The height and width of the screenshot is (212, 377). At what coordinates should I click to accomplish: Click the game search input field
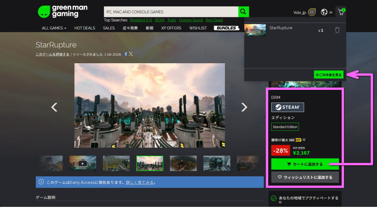171,12
